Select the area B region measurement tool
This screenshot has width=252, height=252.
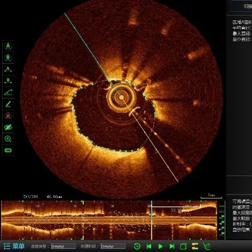tap(8, 58)
